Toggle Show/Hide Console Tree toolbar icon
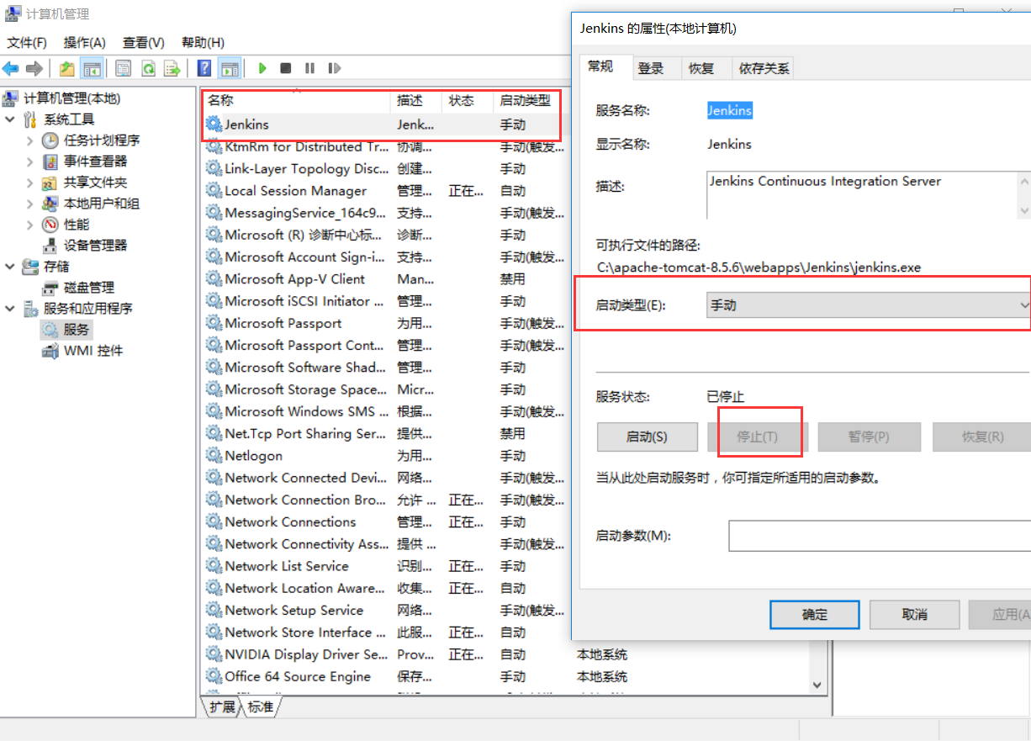 [92, 68]
